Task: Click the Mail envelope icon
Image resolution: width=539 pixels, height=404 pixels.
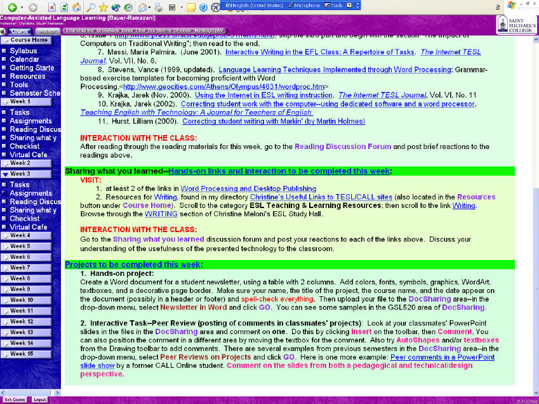Action: [x=142, y=7]
